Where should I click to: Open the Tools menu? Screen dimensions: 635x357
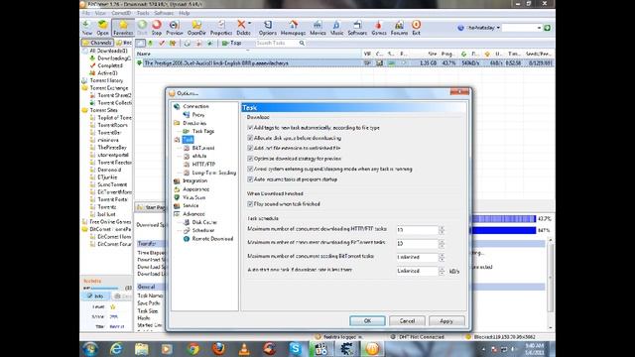point(143,13)
